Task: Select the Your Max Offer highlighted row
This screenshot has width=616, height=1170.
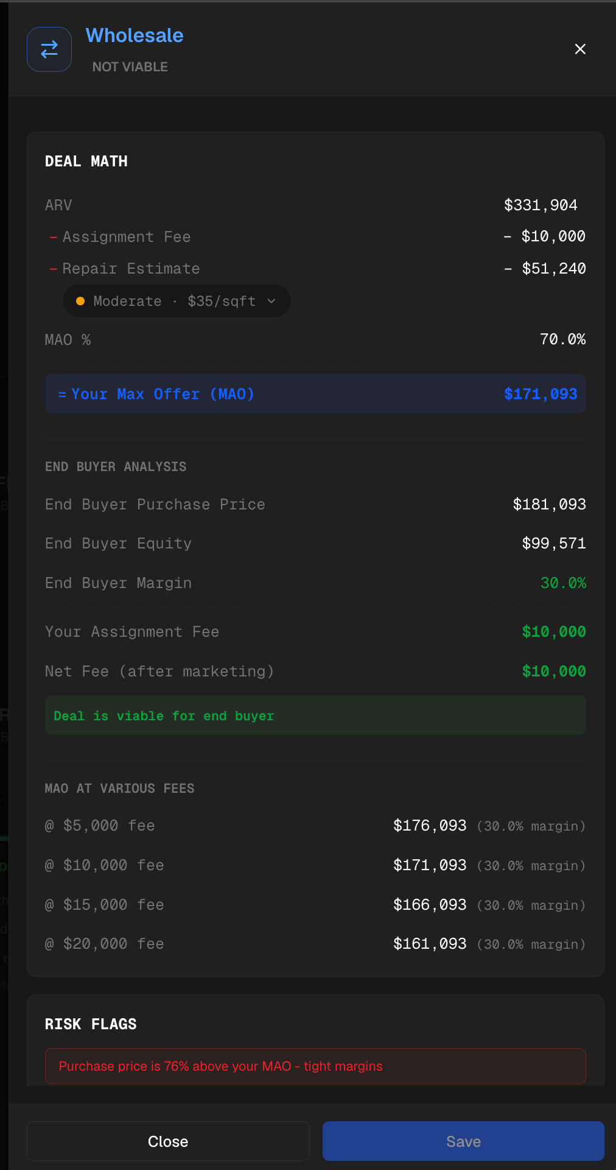Action: (315, 394)
